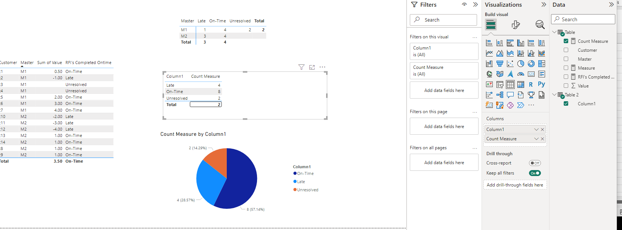The width and height of the screenshot is (622, 230).
Task: Insert the Scatter chart visual
Action: point(510,64)
